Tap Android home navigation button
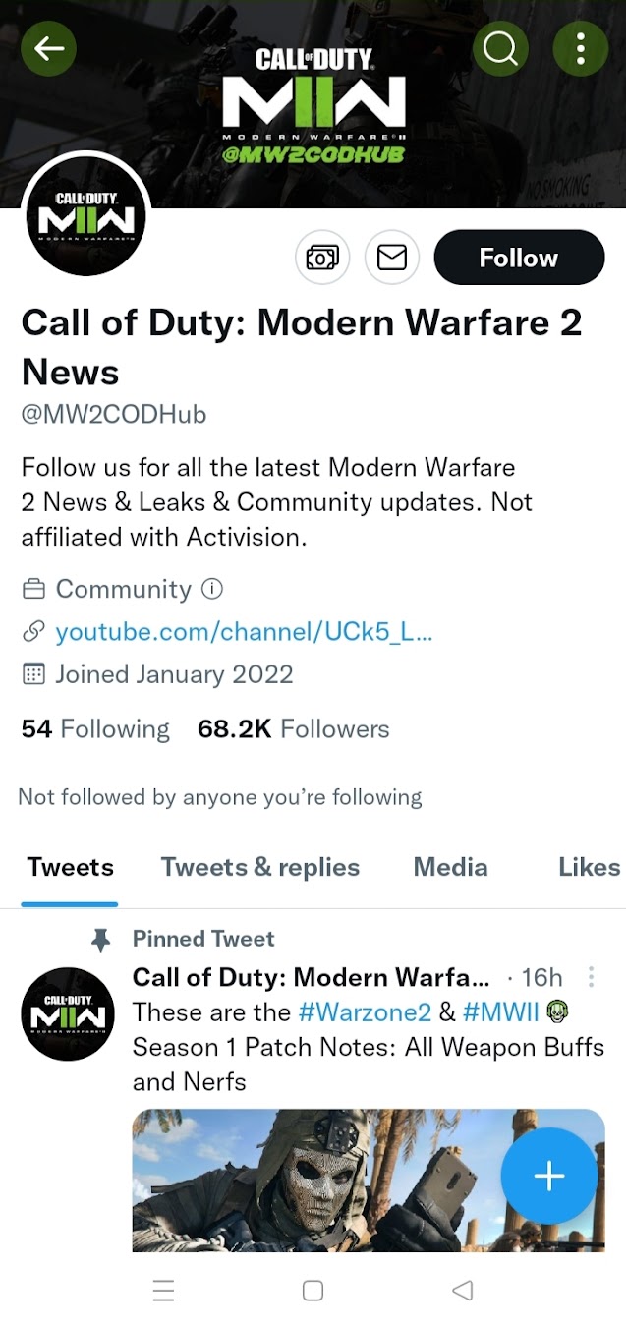The height and width of the screenshot is (1329, 626). (x=313, y=1291)
